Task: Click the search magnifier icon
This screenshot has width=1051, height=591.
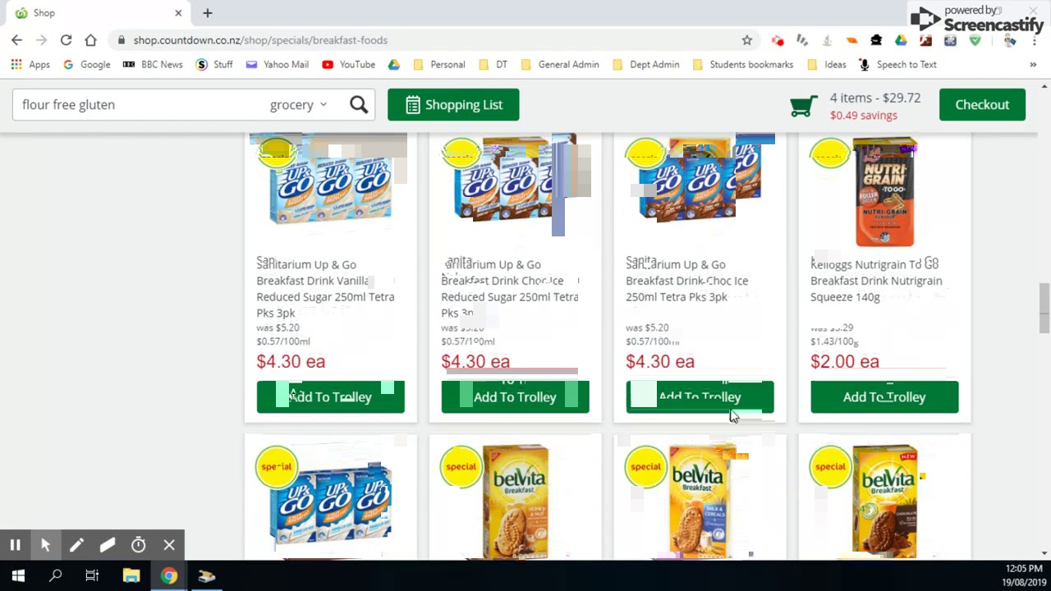Action: pos(359,104)
